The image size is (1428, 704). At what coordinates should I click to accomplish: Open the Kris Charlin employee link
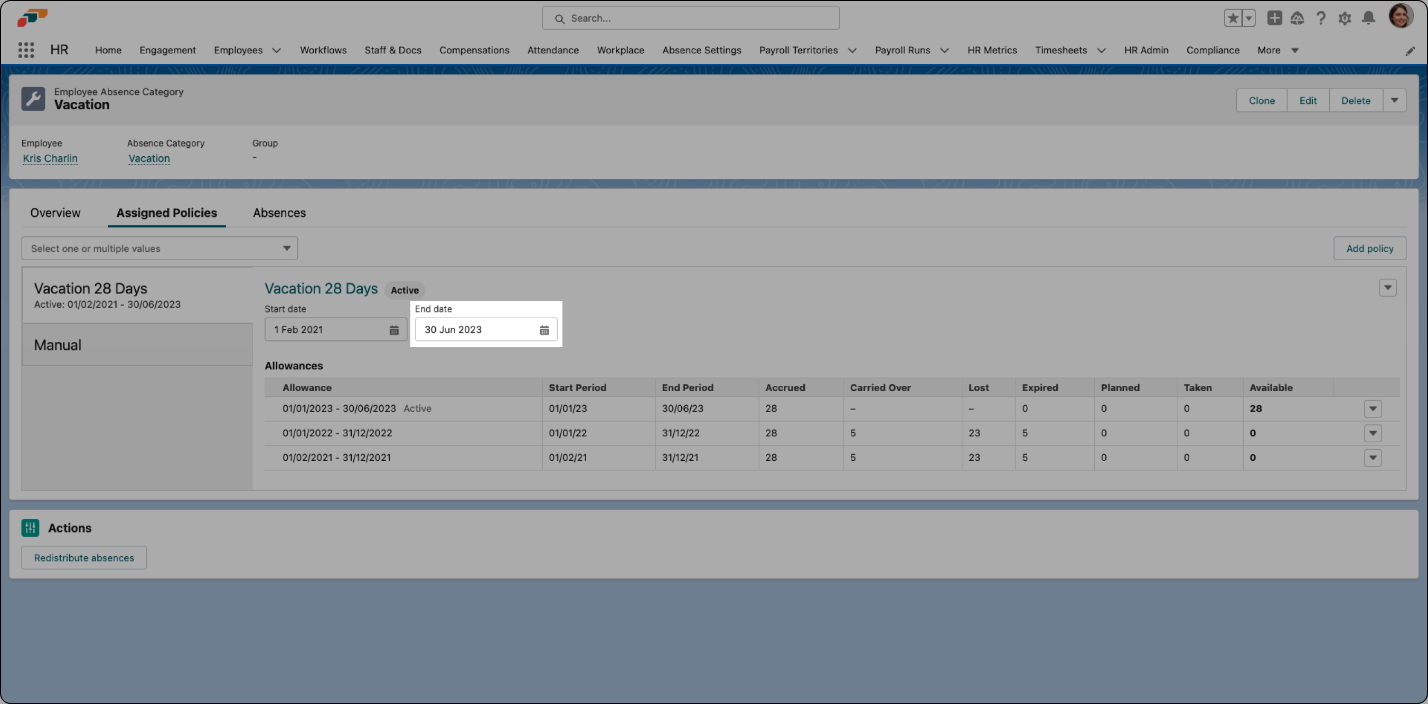[50, 158]
